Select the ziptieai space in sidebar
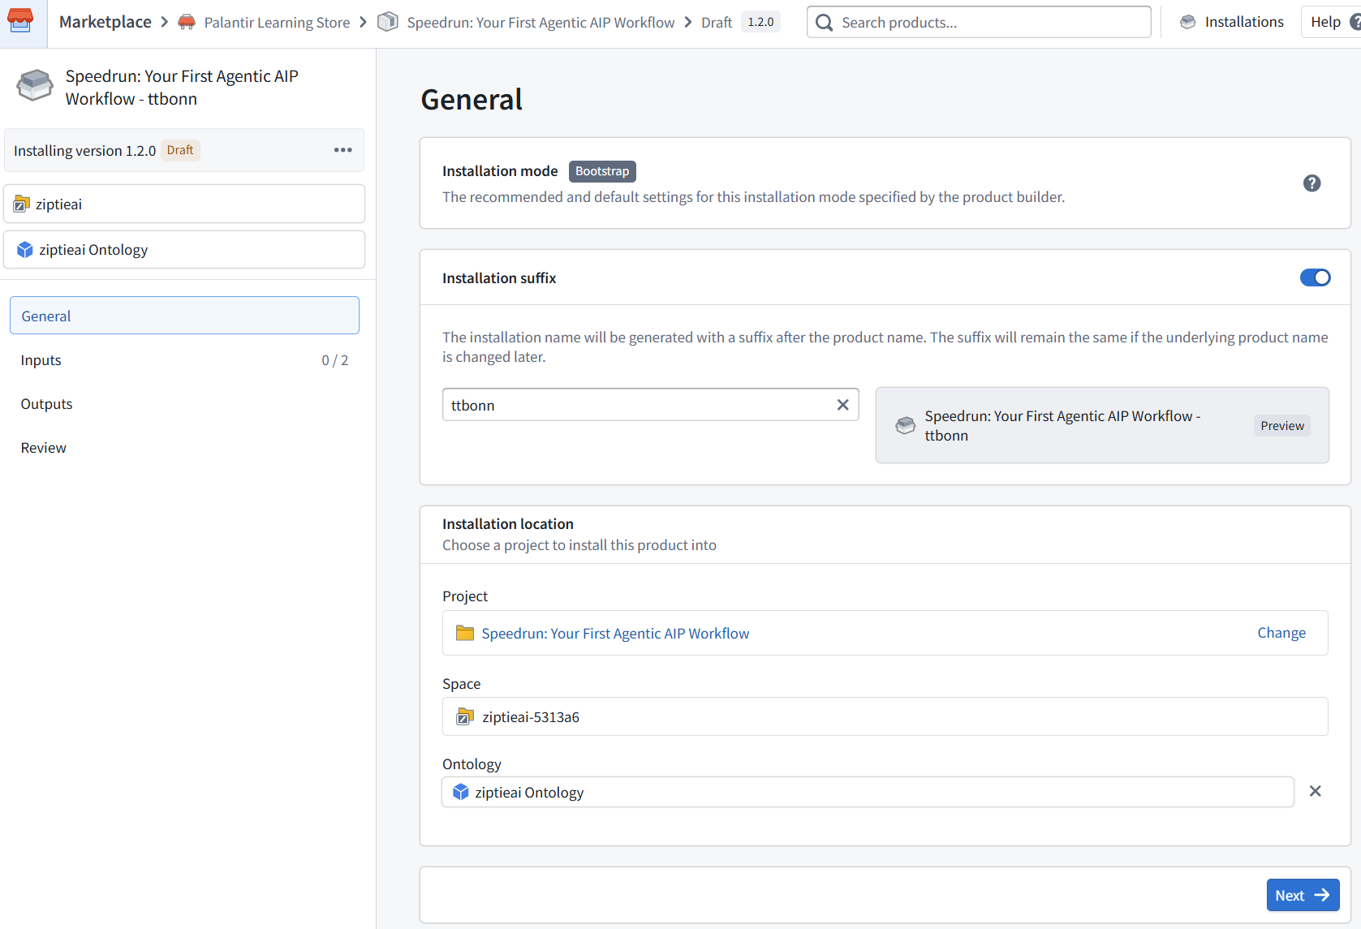The image size is (1361, 929). (184, 204)
